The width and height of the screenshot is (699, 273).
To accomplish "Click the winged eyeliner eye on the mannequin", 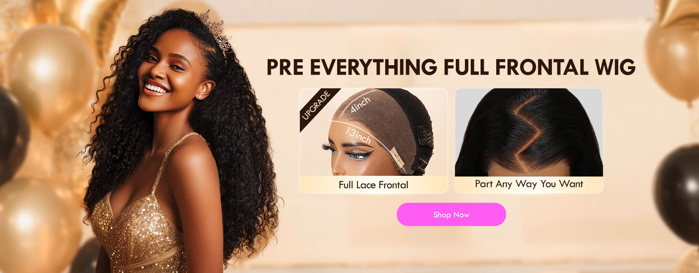I will tap(357, 155).
